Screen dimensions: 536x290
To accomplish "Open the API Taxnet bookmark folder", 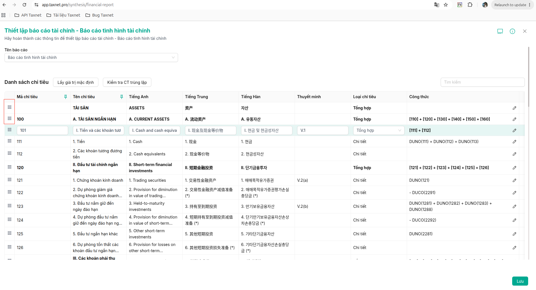I will coord(28,15).
